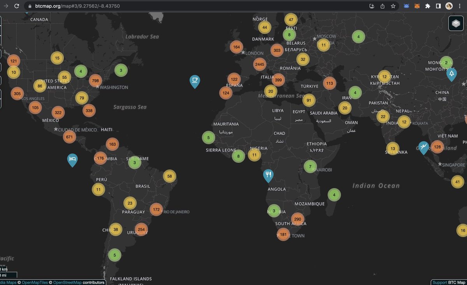
Task: Open the 338 cluster near Sargasso Sea
Action: (x=89, y=110)
